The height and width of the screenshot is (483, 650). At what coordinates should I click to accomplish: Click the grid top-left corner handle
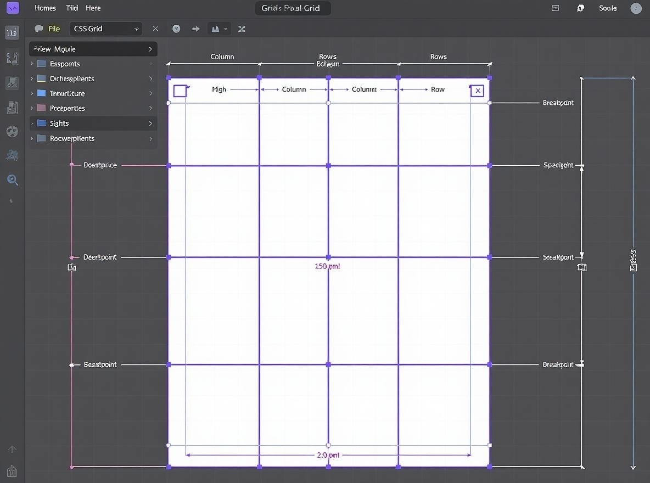point(169,77)
